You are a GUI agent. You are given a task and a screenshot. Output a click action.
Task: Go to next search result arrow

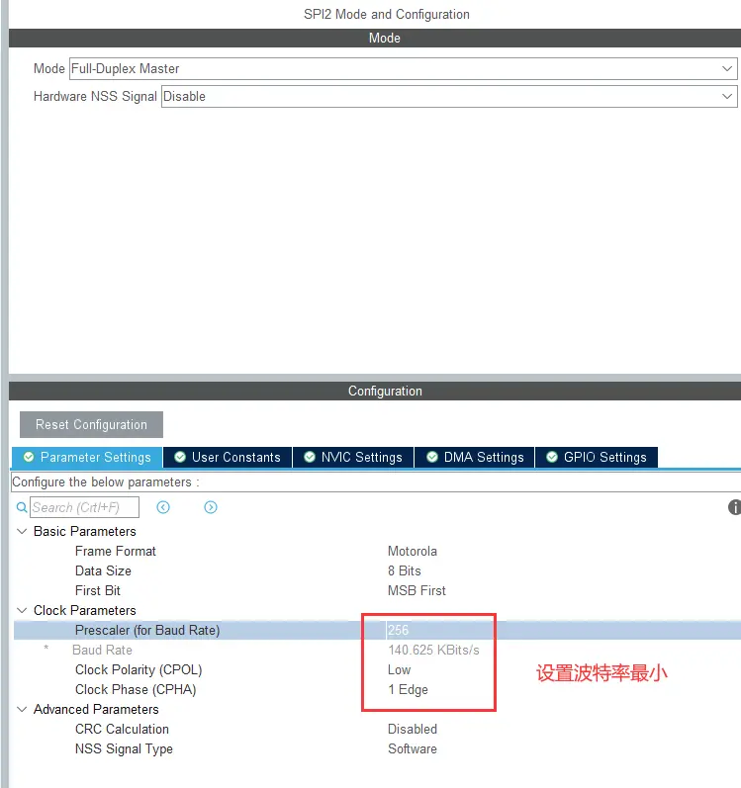point(211,507)
